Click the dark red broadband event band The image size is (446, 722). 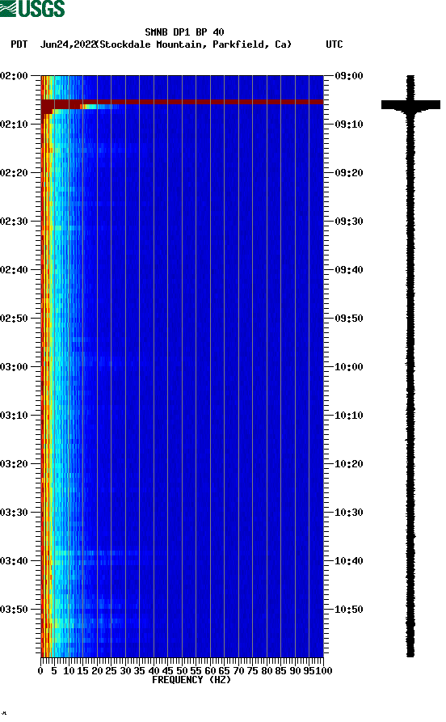pos(183,102)
